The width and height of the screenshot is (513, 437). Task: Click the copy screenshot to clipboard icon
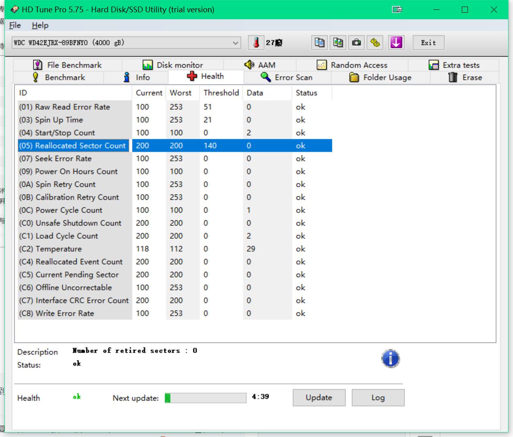point(338,43)
